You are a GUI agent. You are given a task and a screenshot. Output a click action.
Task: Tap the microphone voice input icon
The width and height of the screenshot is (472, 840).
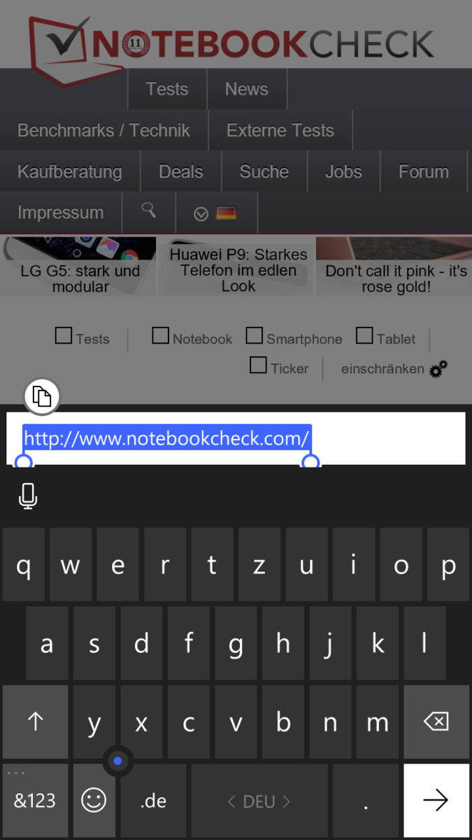coord(28,496)
